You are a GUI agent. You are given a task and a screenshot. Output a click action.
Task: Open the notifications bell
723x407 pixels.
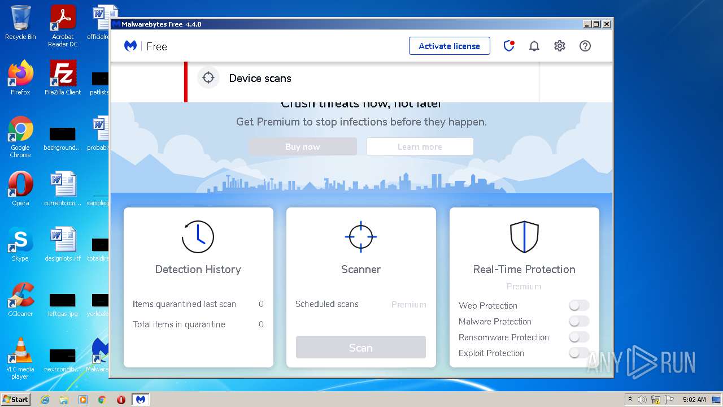[534, 46]
